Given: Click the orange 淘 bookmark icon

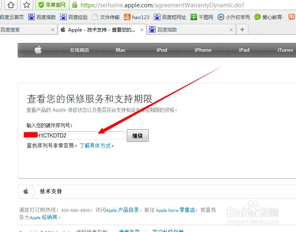Looking at the screenshot, I should point(291,17).
